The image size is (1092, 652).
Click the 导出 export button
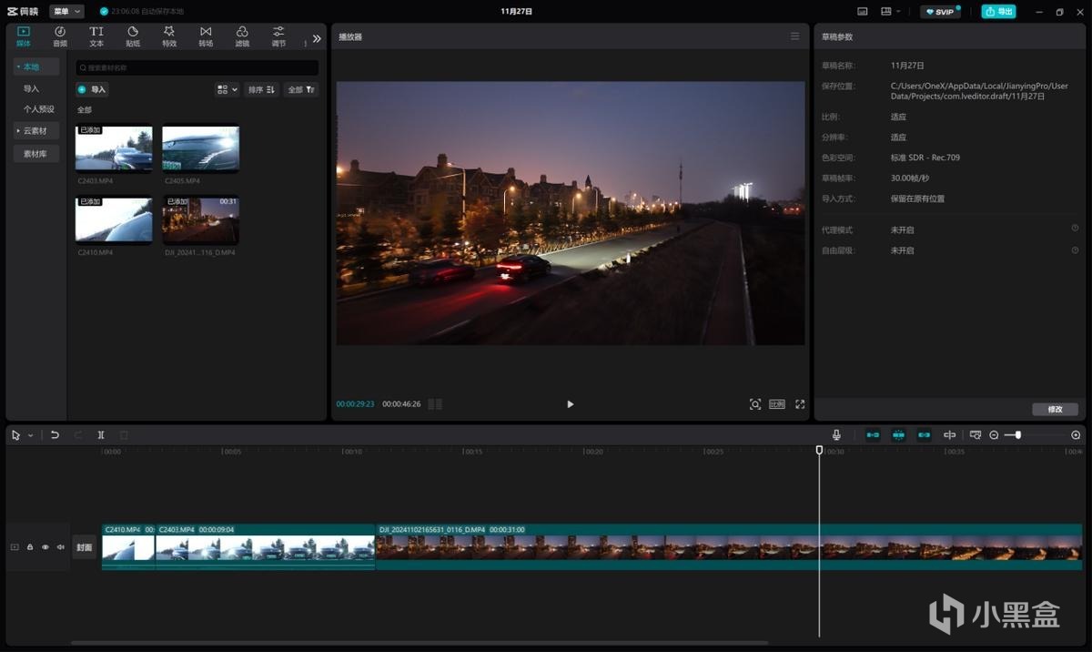(x=998, y=12)
